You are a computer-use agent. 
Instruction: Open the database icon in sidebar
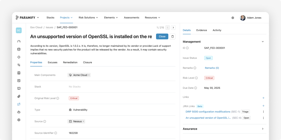19,49
